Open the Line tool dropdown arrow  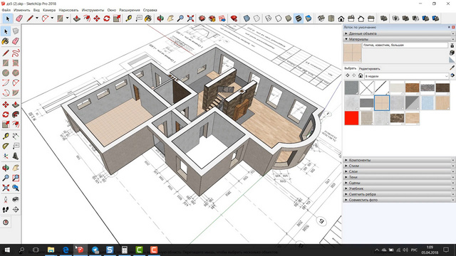[x=37, y=18]
